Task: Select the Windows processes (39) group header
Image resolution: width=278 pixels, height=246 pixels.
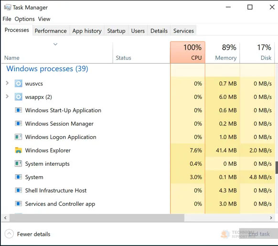Action: (47, 69)
